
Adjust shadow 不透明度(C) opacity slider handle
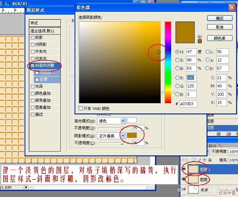pos(122,143)
